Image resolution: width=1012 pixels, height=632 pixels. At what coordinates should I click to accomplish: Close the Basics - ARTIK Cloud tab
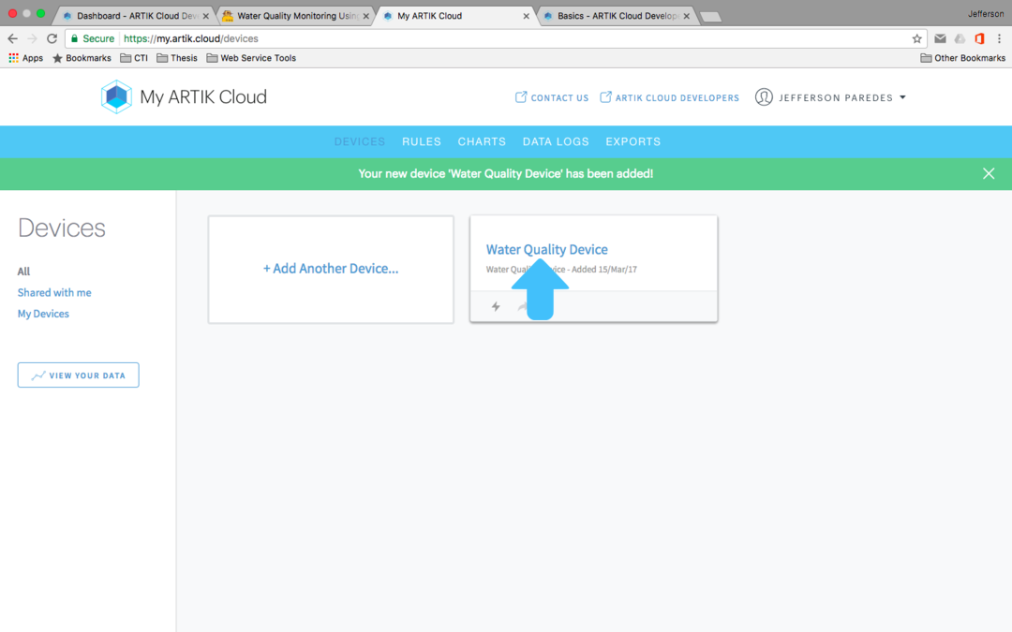(x=686, y=16)
